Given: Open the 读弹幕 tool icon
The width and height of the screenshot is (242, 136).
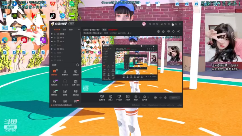Looking at the screenshot, I should pyautogui.click(x=65, y=93).
